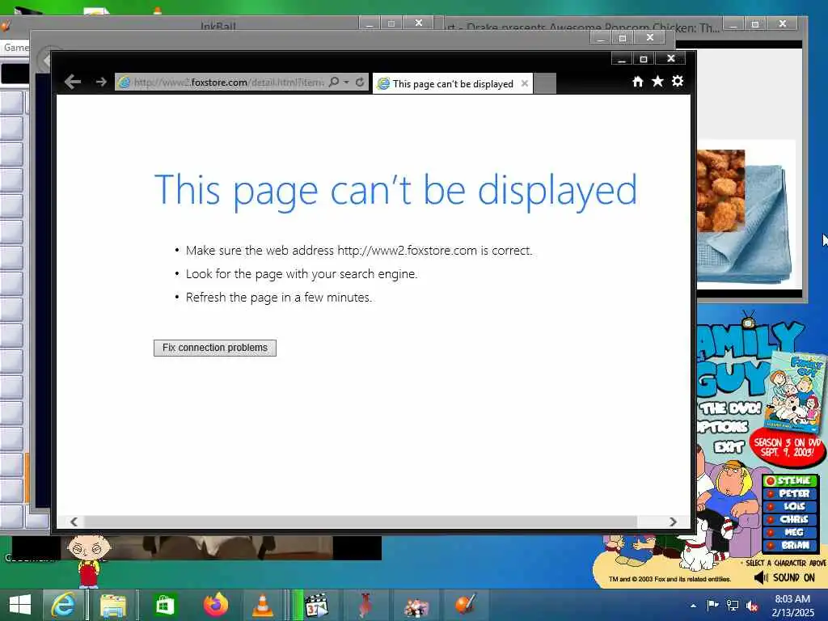Open Tools menu with the gear icon
The height and width of the screenshot is (621, 828).
click(x=678, y=81)
